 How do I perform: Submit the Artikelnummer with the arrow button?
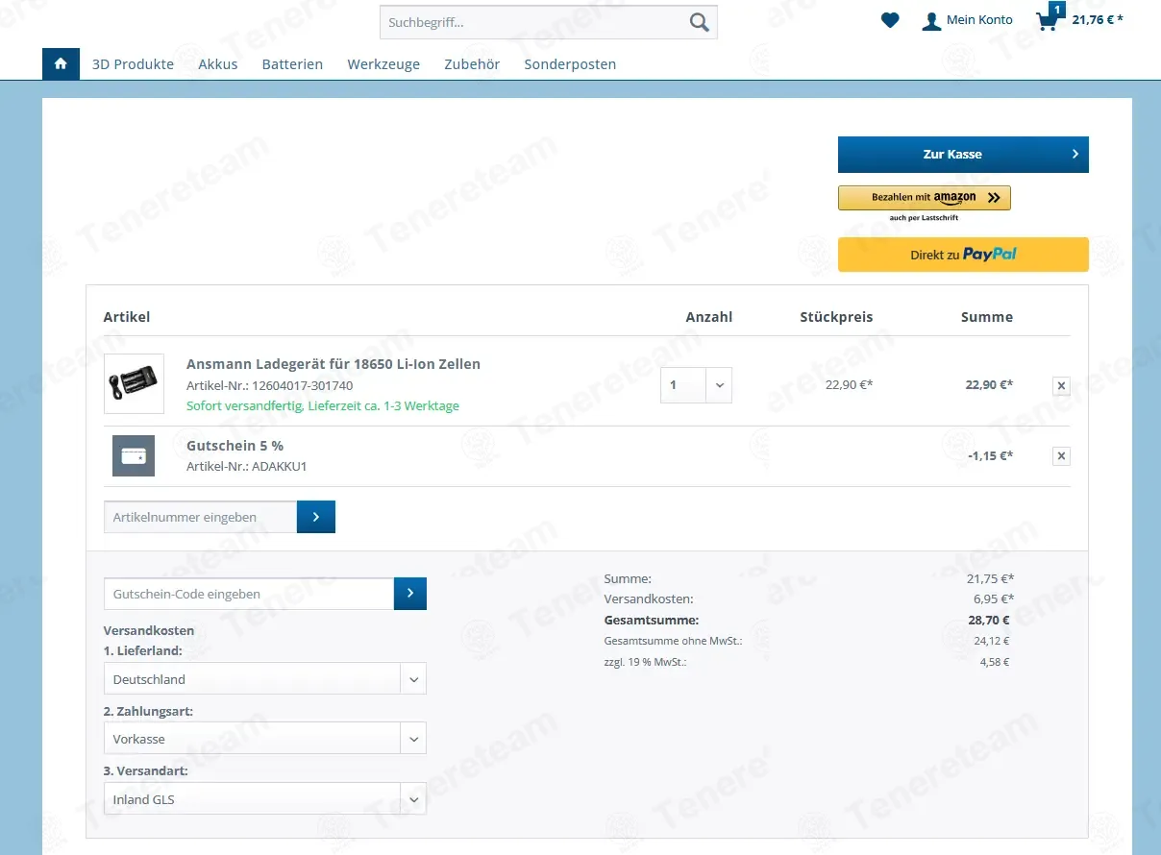(x=316, y=517)
